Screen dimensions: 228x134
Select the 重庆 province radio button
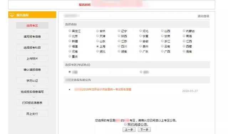(x=70, y=56)
